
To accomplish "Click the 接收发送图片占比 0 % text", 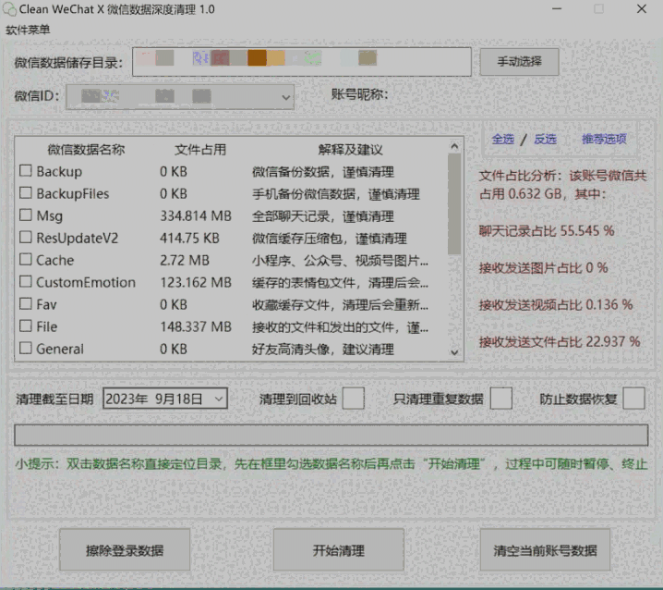I will 543,267.
